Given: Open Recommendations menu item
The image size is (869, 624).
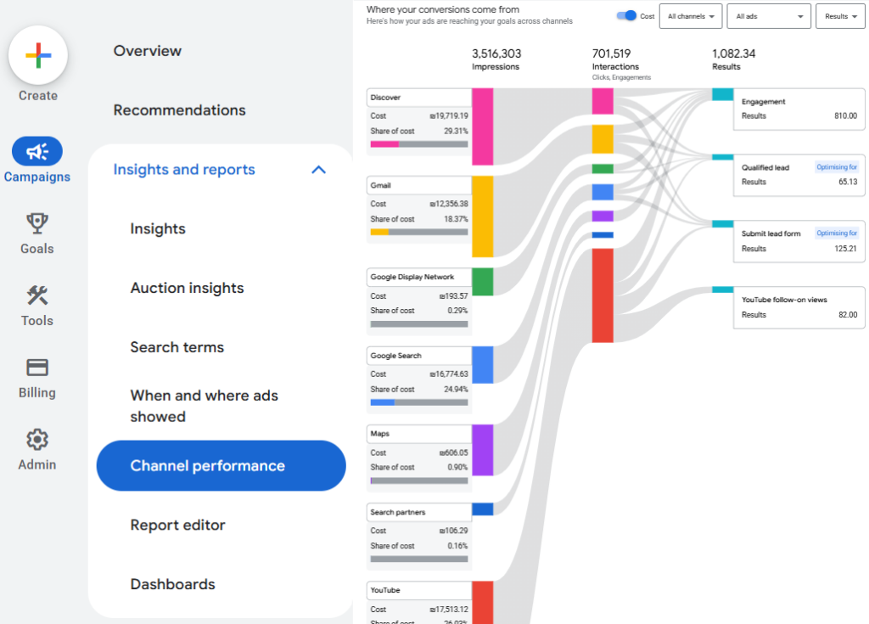Looking at the screenshot, I should pos(179,110).
